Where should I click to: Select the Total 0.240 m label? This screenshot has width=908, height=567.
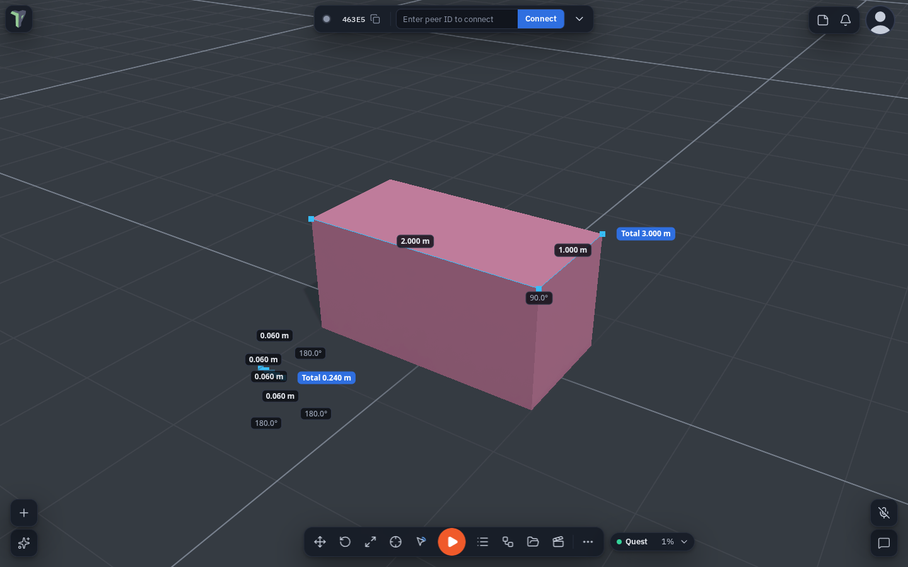327,378
